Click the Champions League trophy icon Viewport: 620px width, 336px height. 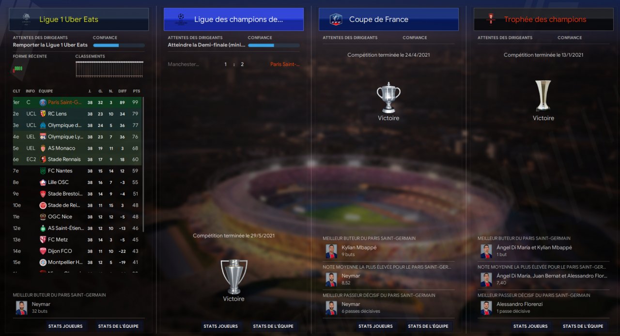pos(233,277)
